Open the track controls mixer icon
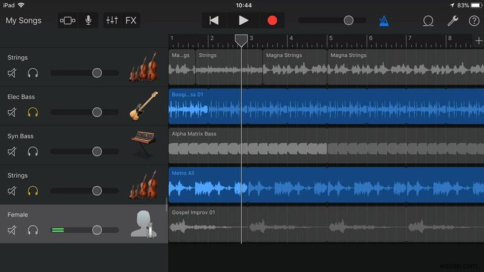 click(112, 21)
